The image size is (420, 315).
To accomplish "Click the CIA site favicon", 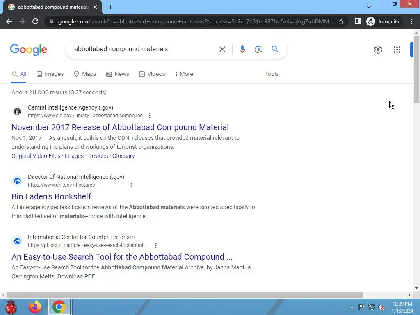I will click(17, 112).
